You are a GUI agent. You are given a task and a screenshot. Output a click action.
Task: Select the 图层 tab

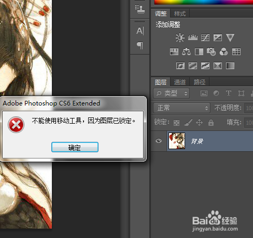[161, 82]
